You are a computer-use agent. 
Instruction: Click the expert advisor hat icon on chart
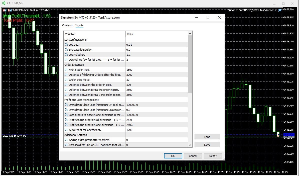click(280, 10)
